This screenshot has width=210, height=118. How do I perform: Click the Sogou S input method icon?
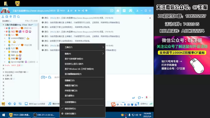(113, 104)
